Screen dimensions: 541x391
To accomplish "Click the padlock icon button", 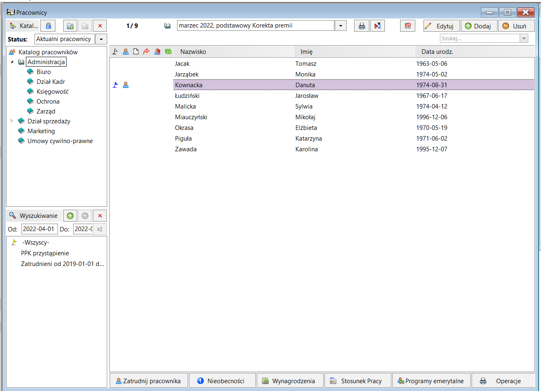I will tap(48, 26).
